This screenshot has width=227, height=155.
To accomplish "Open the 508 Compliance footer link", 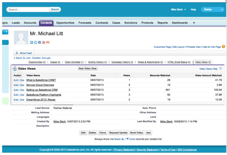I will coord(187,150).
